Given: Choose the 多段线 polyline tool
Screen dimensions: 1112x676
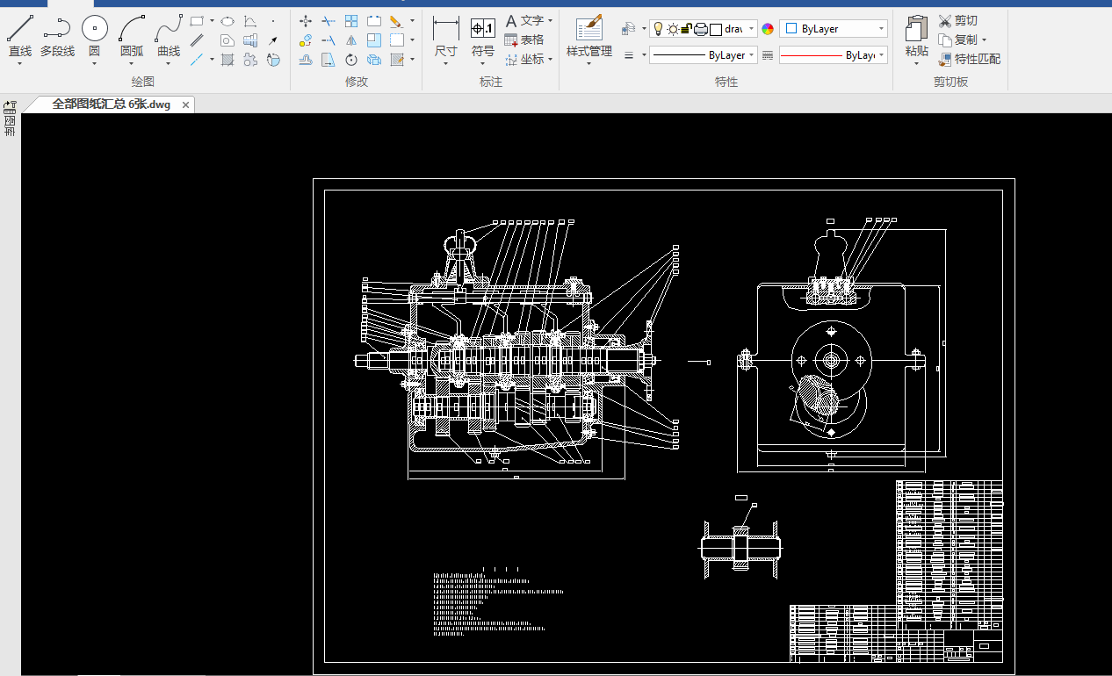Looking at the screenshot, I should click(57, 30).
